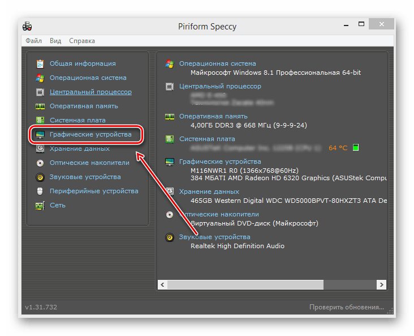Open sidebar Графические устройства section

click(x=90, y=134)
